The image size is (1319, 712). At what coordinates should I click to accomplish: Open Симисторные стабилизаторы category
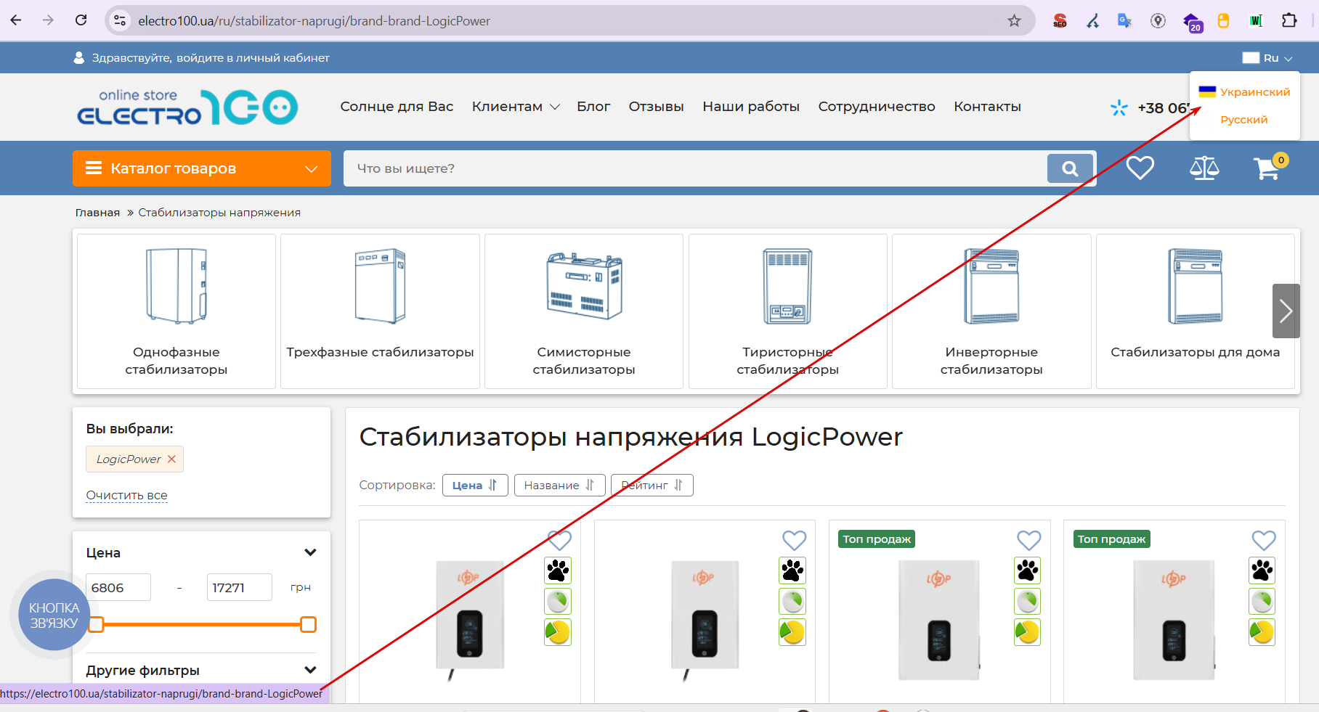coord(584,311)
